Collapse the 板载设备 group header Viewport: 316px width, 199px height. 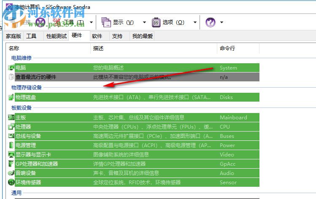click(x=22, y=108)
